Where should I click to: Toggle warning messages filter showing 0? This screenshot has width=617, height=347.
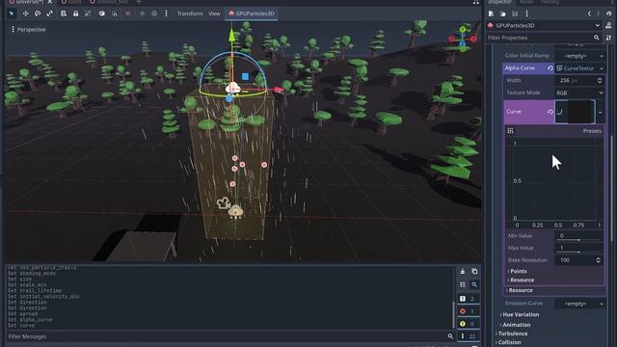(468, 324)
